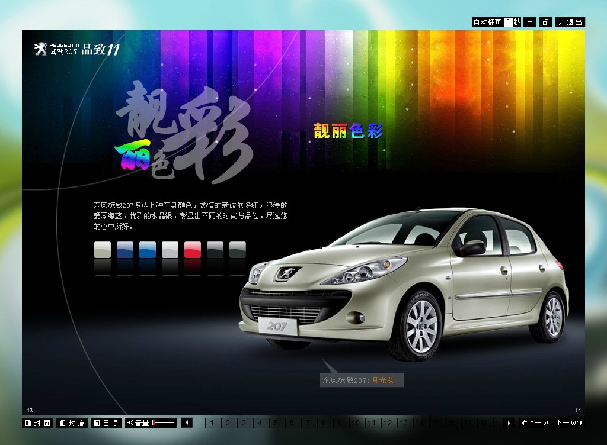Choose the red color swatch
The width and height of the screenshot is (607, 445).
[x=193, y=250]
